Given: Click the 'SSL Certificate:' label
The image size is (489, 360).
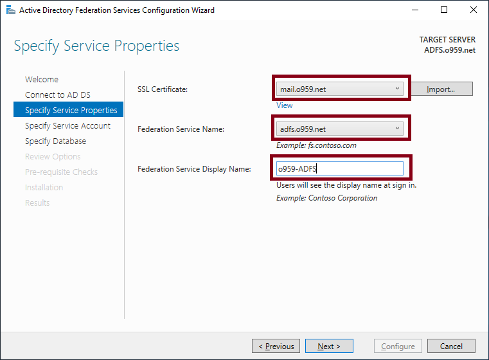Looking at the screenshot, I should tap(163, 89).
